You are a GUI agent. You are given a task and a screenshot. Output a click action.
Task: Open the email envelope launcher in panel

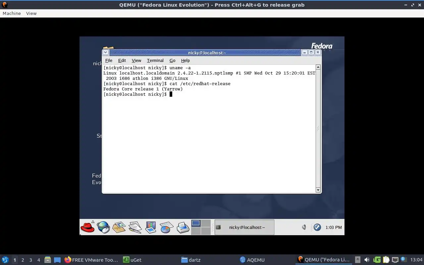tap(119, 227)
